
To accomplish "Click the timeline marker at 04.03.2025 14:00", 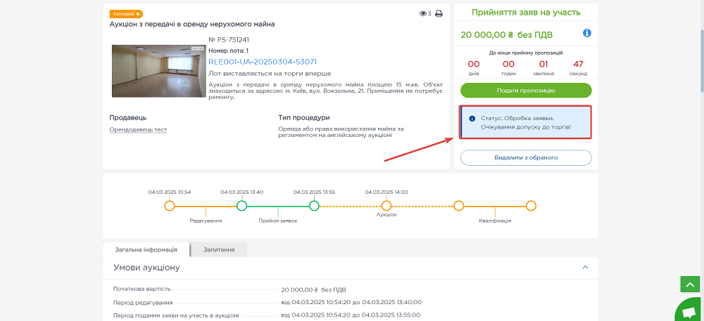I will (x=386, y=206).
